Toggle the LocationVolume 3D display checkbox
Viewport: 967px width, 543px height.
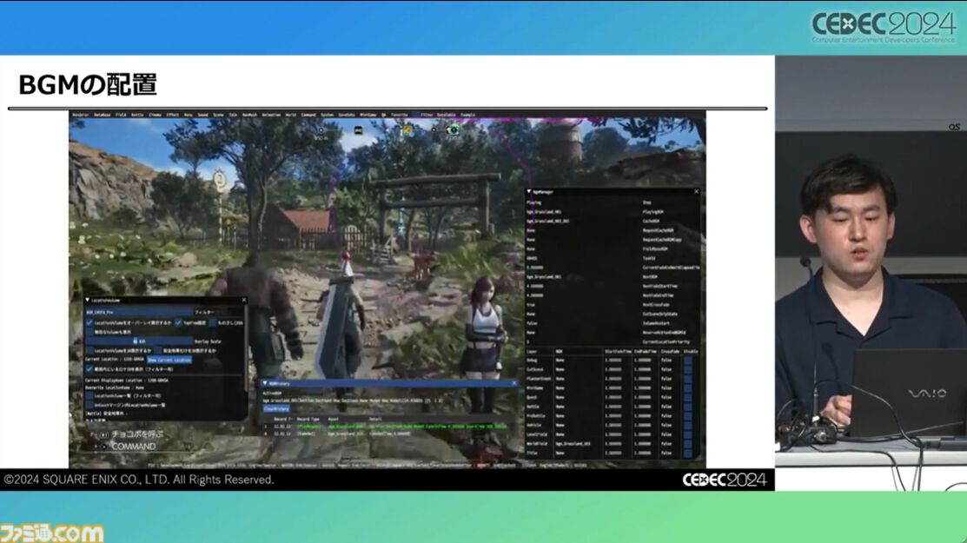(x=90, y=351)
